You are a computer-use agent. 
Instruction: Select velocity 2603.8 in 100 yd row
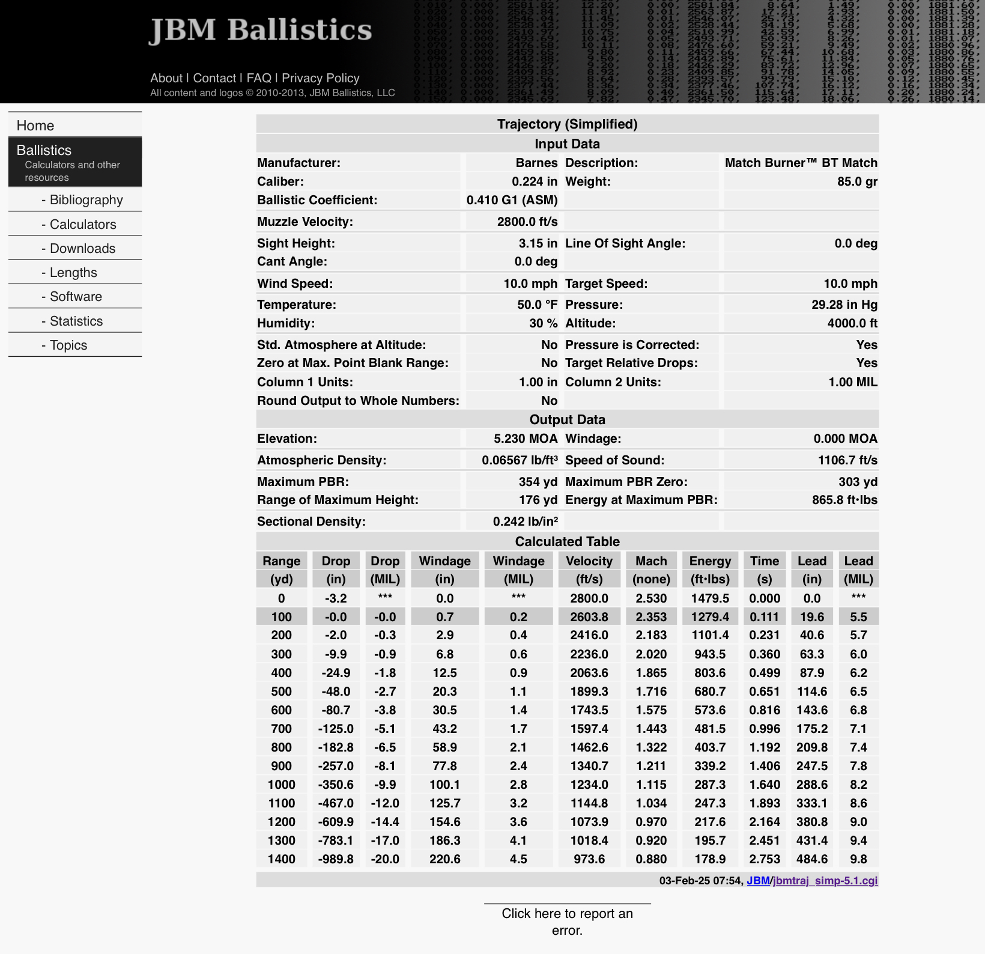589,617
